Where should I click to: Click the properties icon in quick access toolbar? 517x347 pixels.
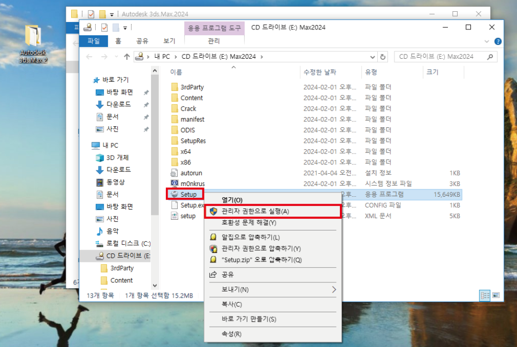click(104, 27)
